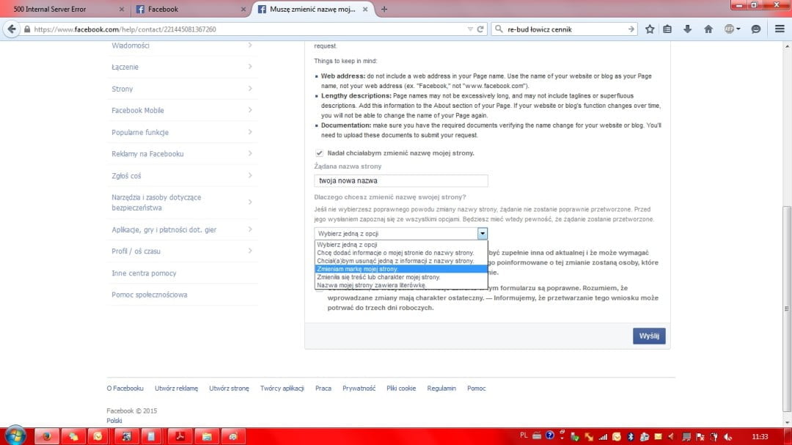Open a new tab with the plus icon
Image resolution: width=792 pixels, height=445 pixels.
(384, 9)
